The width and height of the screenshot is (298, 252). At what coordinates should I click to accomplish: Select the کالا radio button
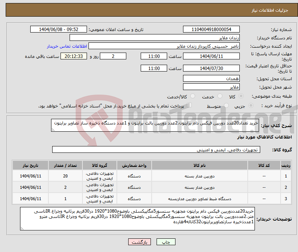point(241,97)
